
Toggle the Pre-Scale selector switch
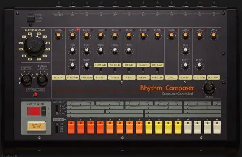pyautogui.click(x=57, y=110)
